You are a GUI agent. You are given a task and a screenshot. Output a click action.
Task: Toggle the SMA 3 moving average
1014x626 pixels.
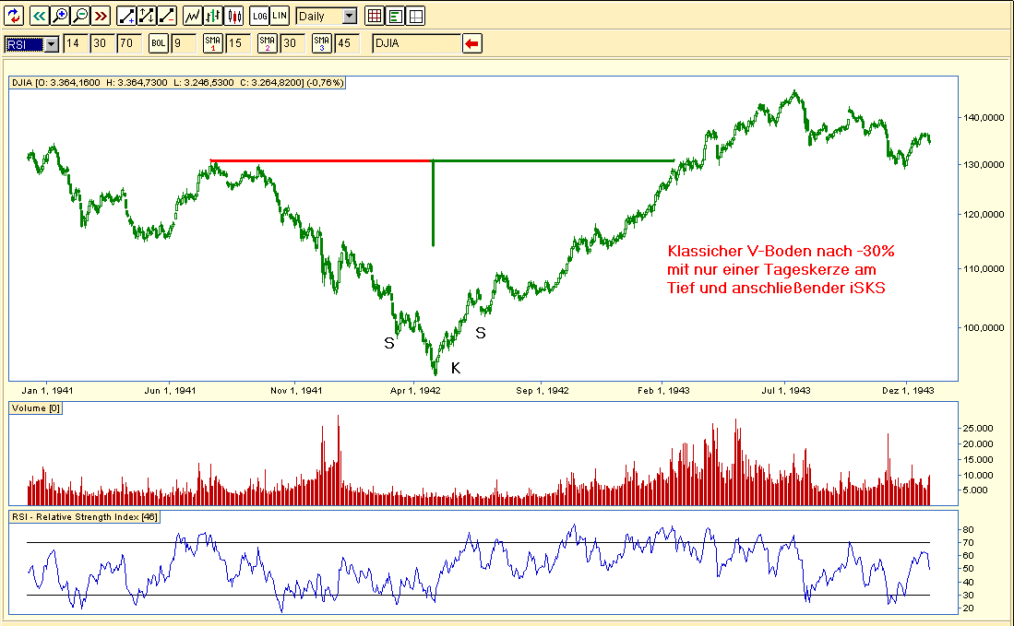[321, 43]
